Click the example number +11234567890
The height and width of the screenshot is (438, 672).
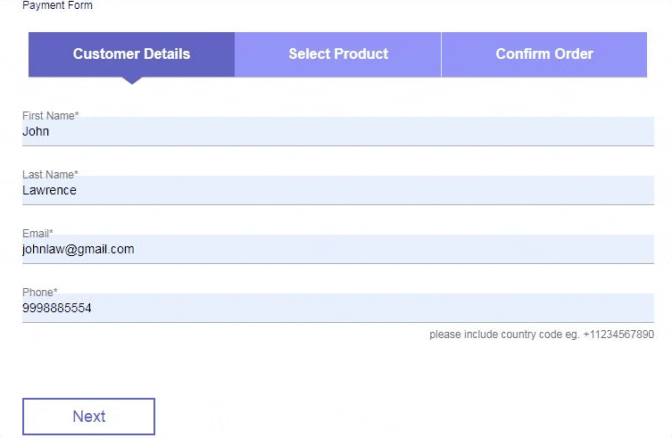pyautogui.click(x=618, y=335)
